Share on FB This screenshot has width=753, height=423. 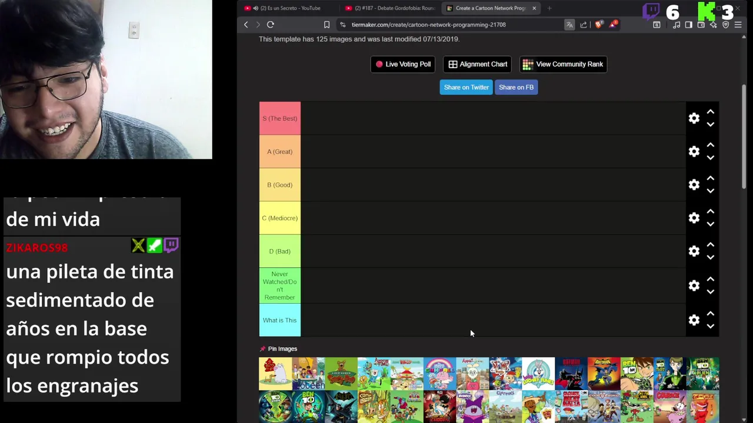click(x=516, y=87)
